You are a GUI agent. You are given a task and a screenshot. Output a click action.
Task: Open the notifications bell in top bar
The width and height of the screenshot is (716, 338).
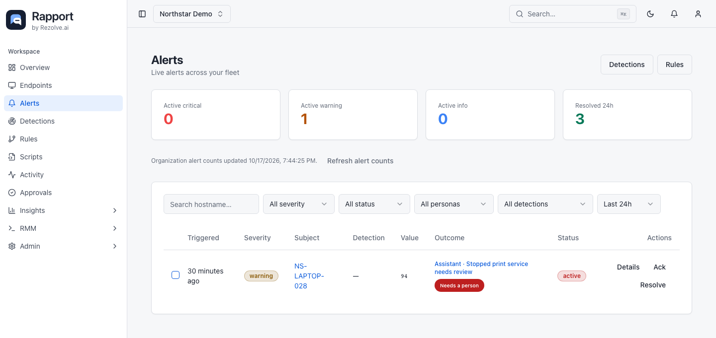[674, 14]
